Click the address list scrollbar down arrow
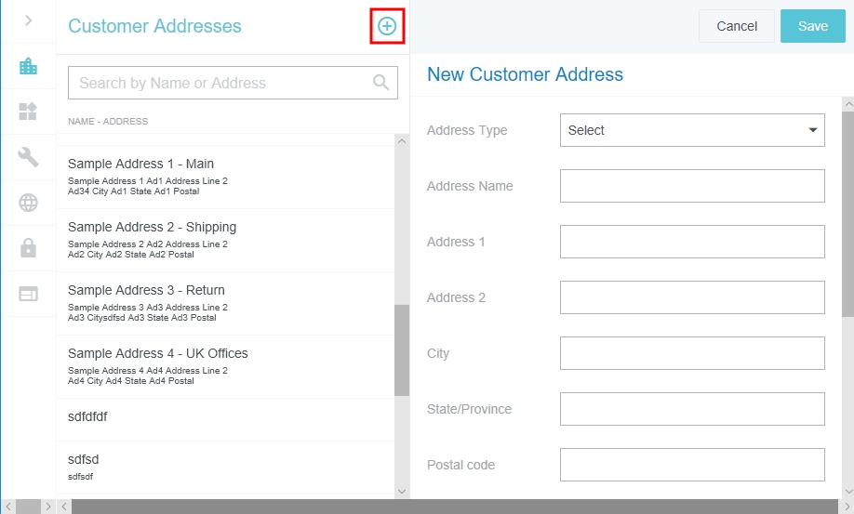This screenshot has width=854, height=514. click(402, 491)
